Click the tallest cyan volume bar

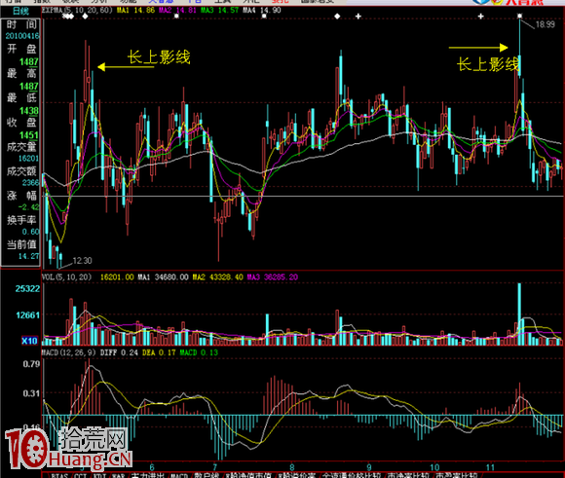[519, 314]
